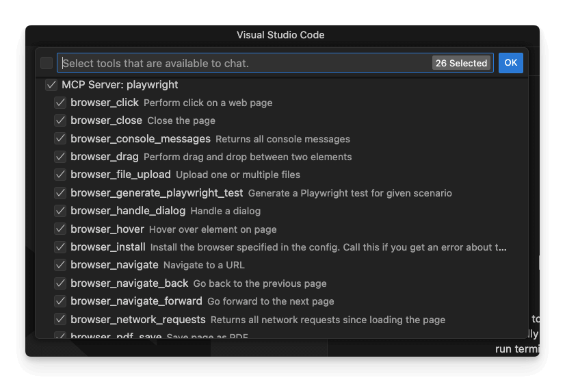The height and width of the screenshot is (382, 565).
Task: Disable the browser_close tool checkbox
Action: pyautogui.click(x=60, y=120)
